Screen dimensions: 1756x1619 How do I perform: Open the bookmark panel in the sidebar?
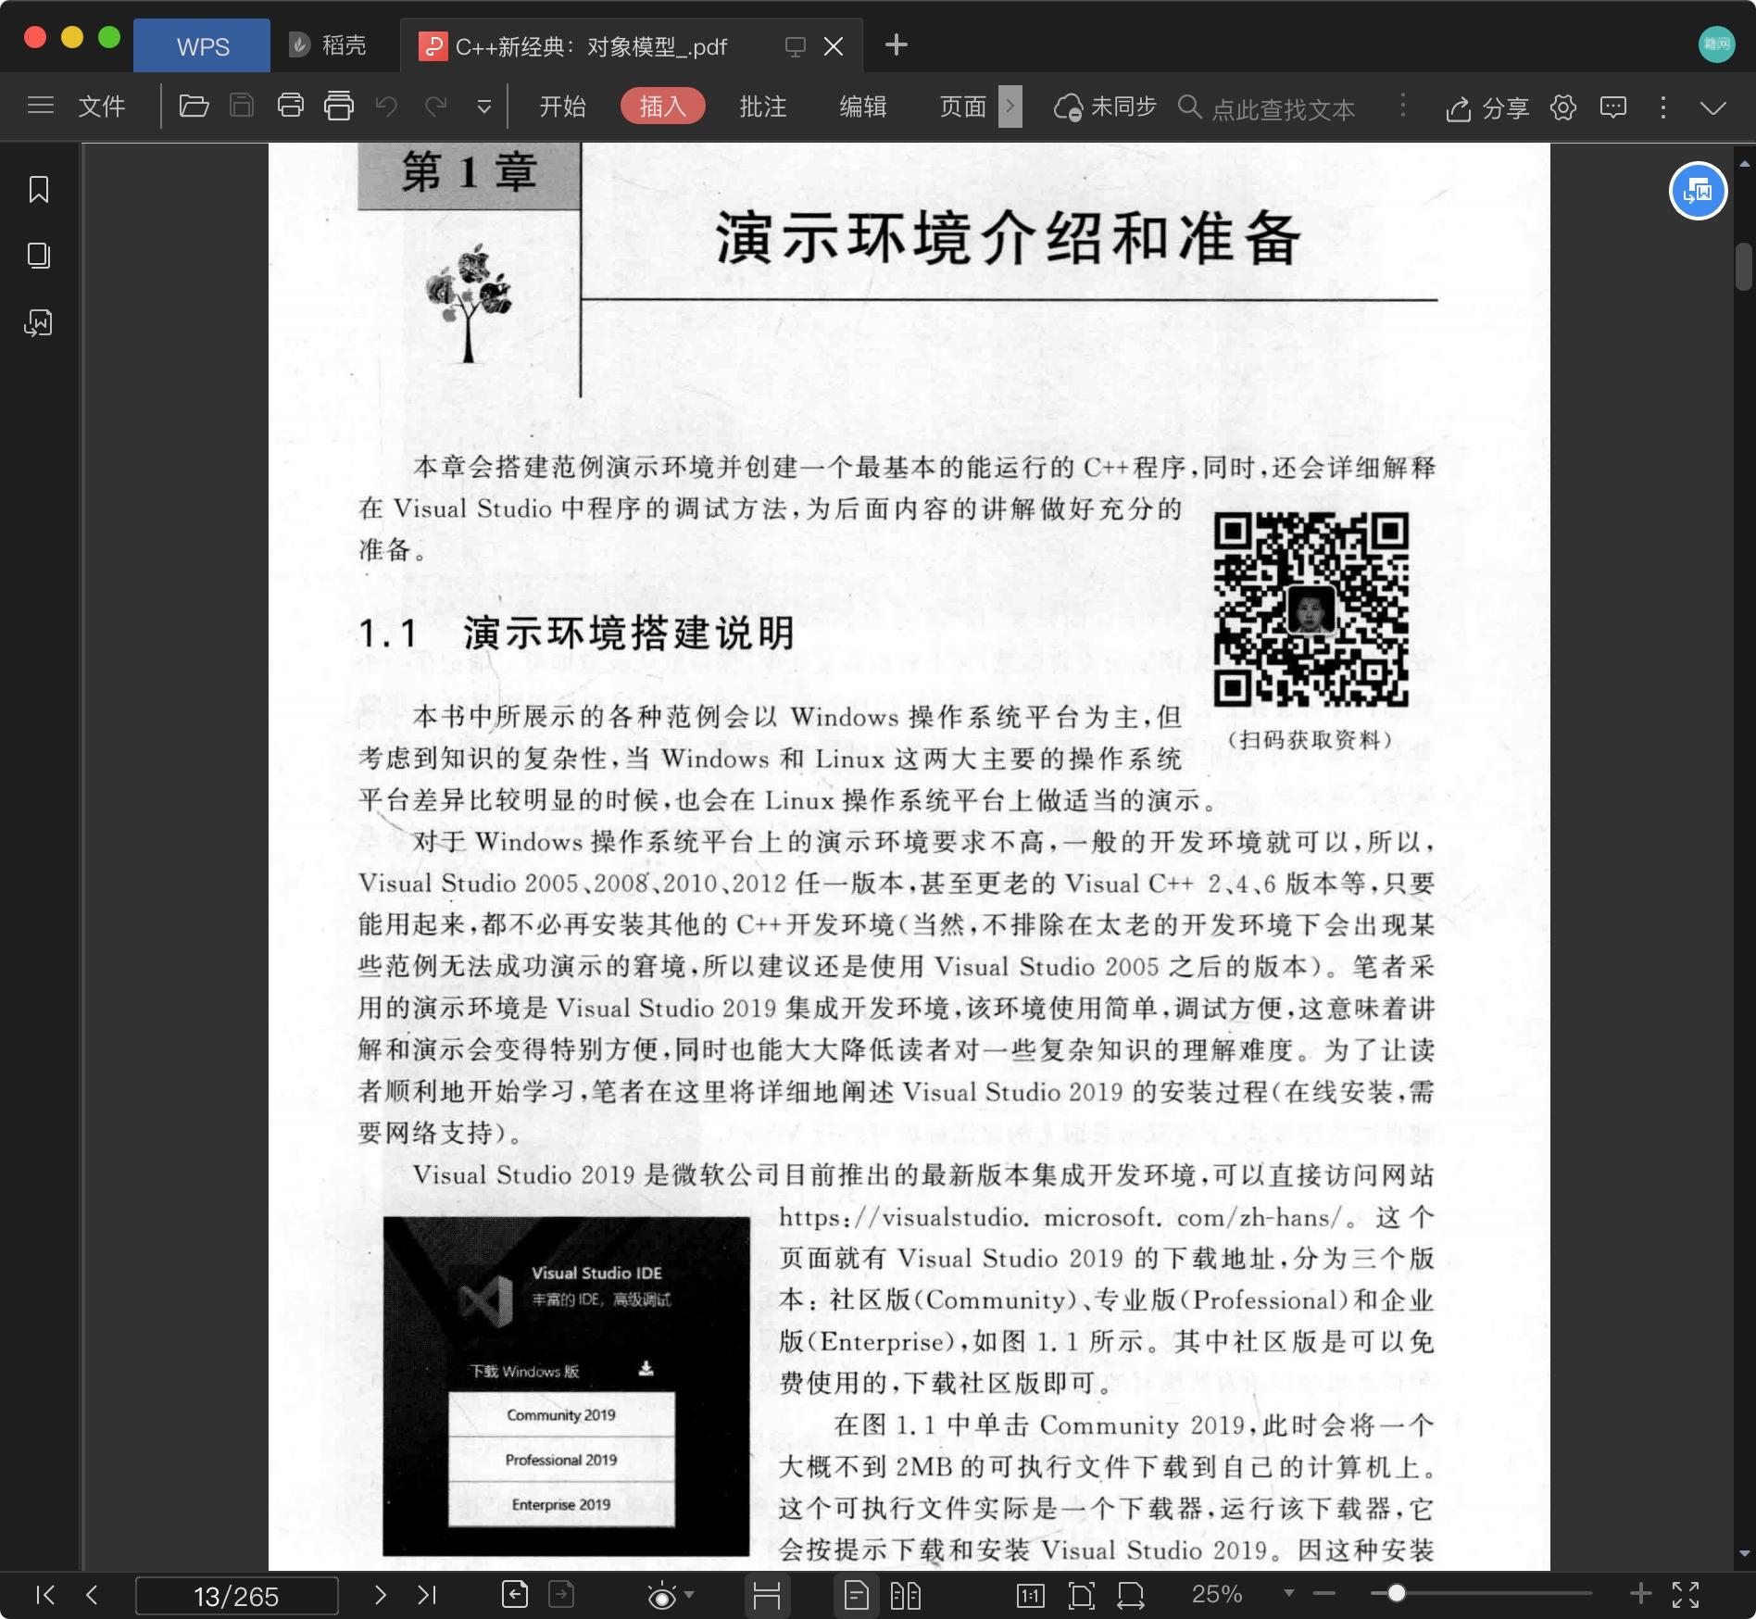coord(39,189)
